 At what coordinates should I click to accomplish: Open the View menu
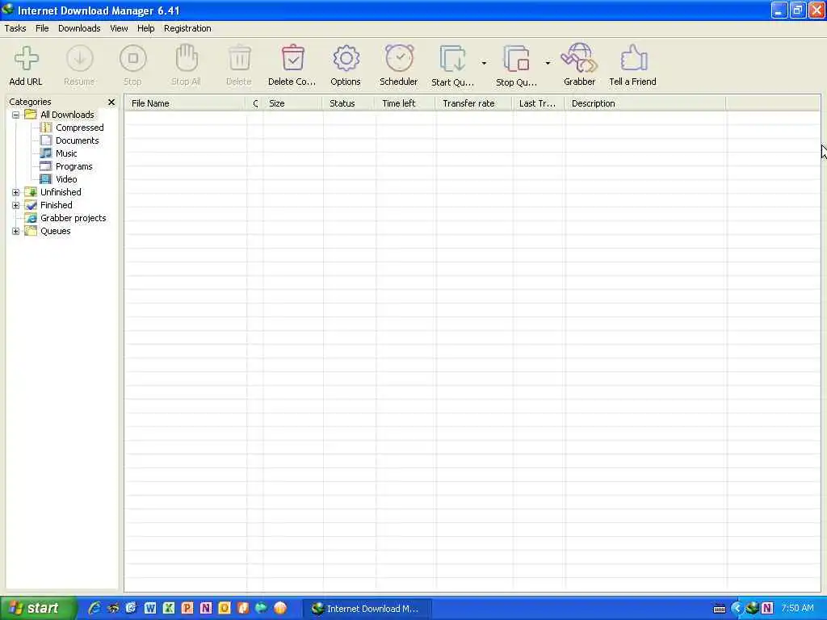pyautogui.click(x=119, y=28)
